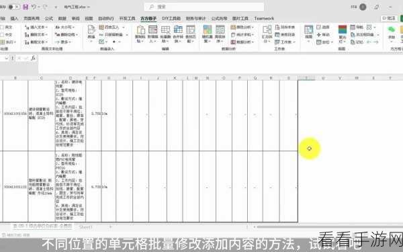Select the 综合单价分析表 worksheet tab

click(x=42, y=226)
